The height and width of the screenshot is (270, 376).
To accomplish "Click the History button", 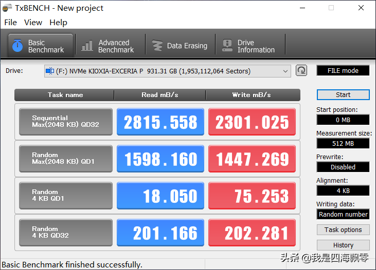I will click(343, 245).
